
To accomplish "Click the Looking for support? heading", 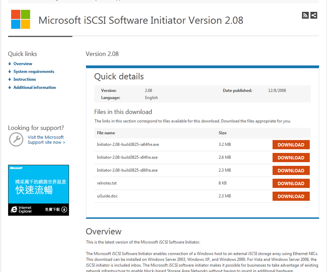I will pos(36,128).
